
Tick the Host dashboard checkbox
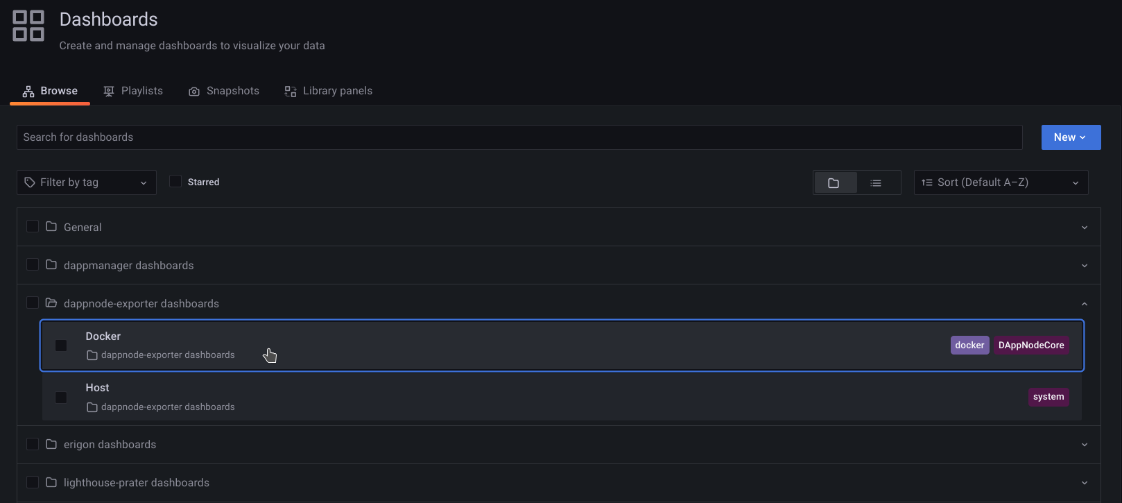click(x=61, y=398)
